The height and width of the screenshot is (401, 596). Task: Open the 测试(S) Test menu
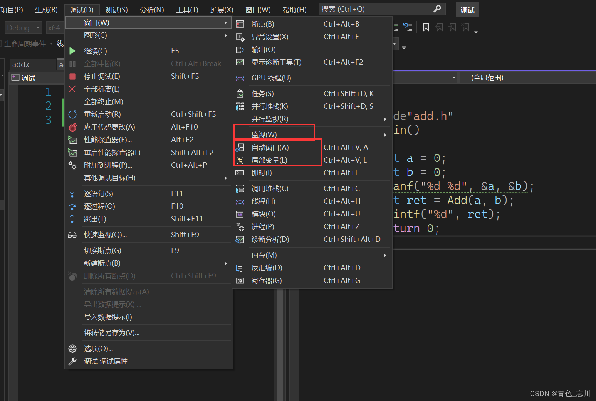pyautogui.click(x=116, y=10)
